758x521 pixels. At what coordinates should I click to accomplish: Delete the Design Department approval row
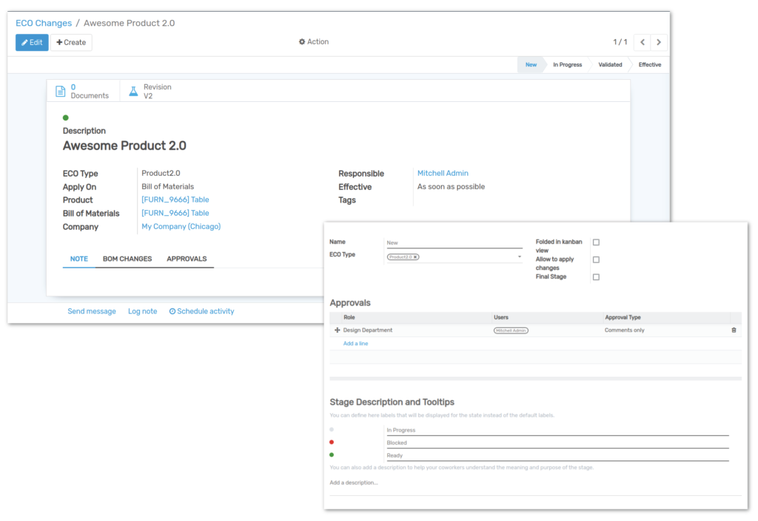734,330
